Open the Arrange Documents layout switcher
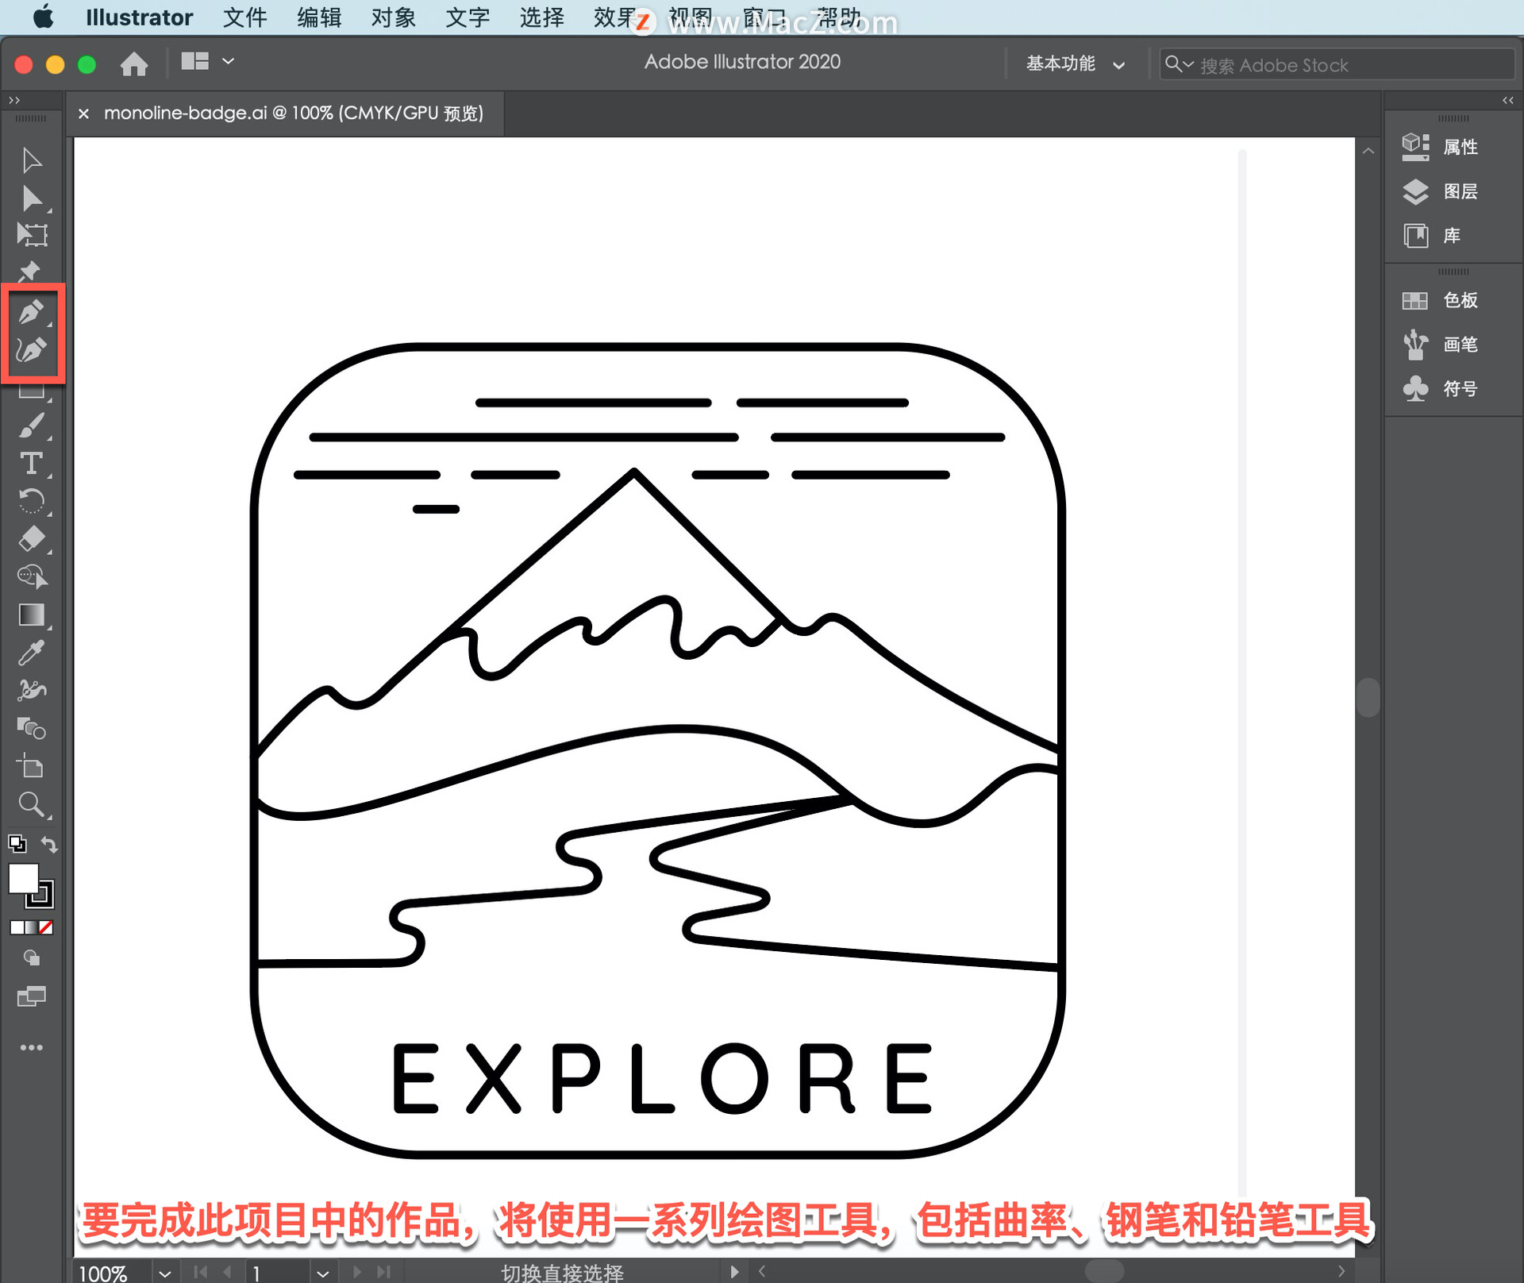 coord(207,61)
